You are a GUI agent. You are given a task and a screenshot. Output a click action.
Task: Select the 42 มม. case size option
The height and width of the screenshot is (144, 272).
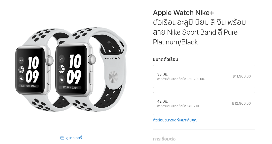204,104
